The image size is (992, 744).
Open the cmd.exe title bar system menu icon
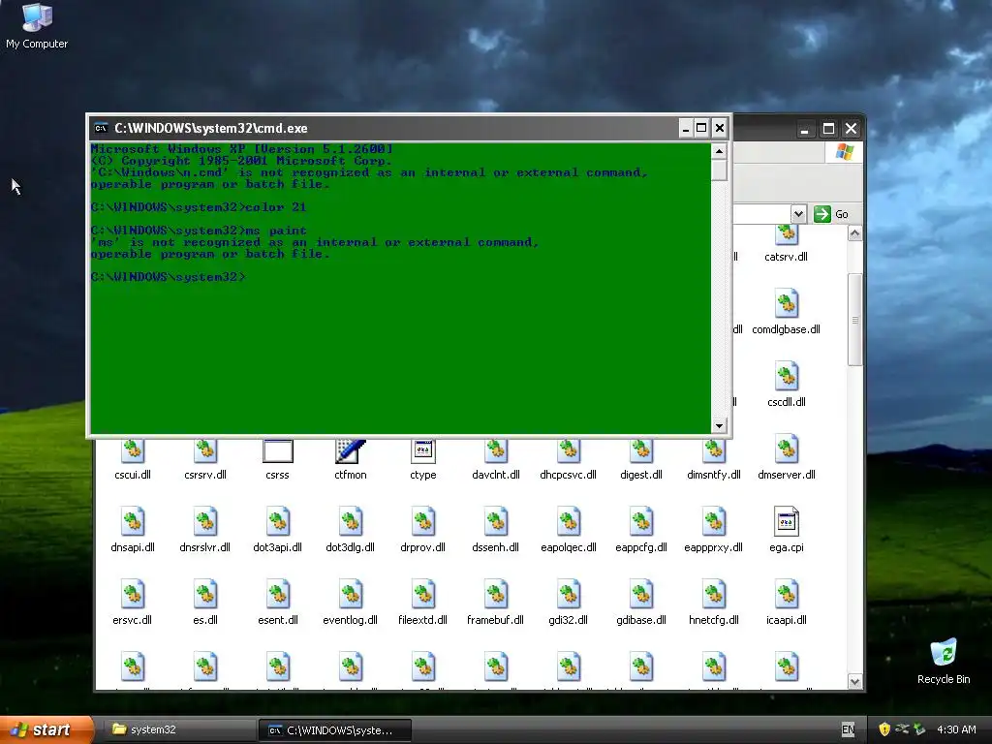point(101,129)
